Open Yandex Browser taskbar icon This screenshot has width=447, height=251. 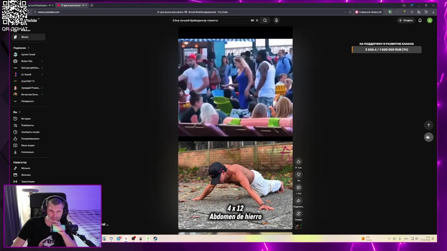(126, 239)
